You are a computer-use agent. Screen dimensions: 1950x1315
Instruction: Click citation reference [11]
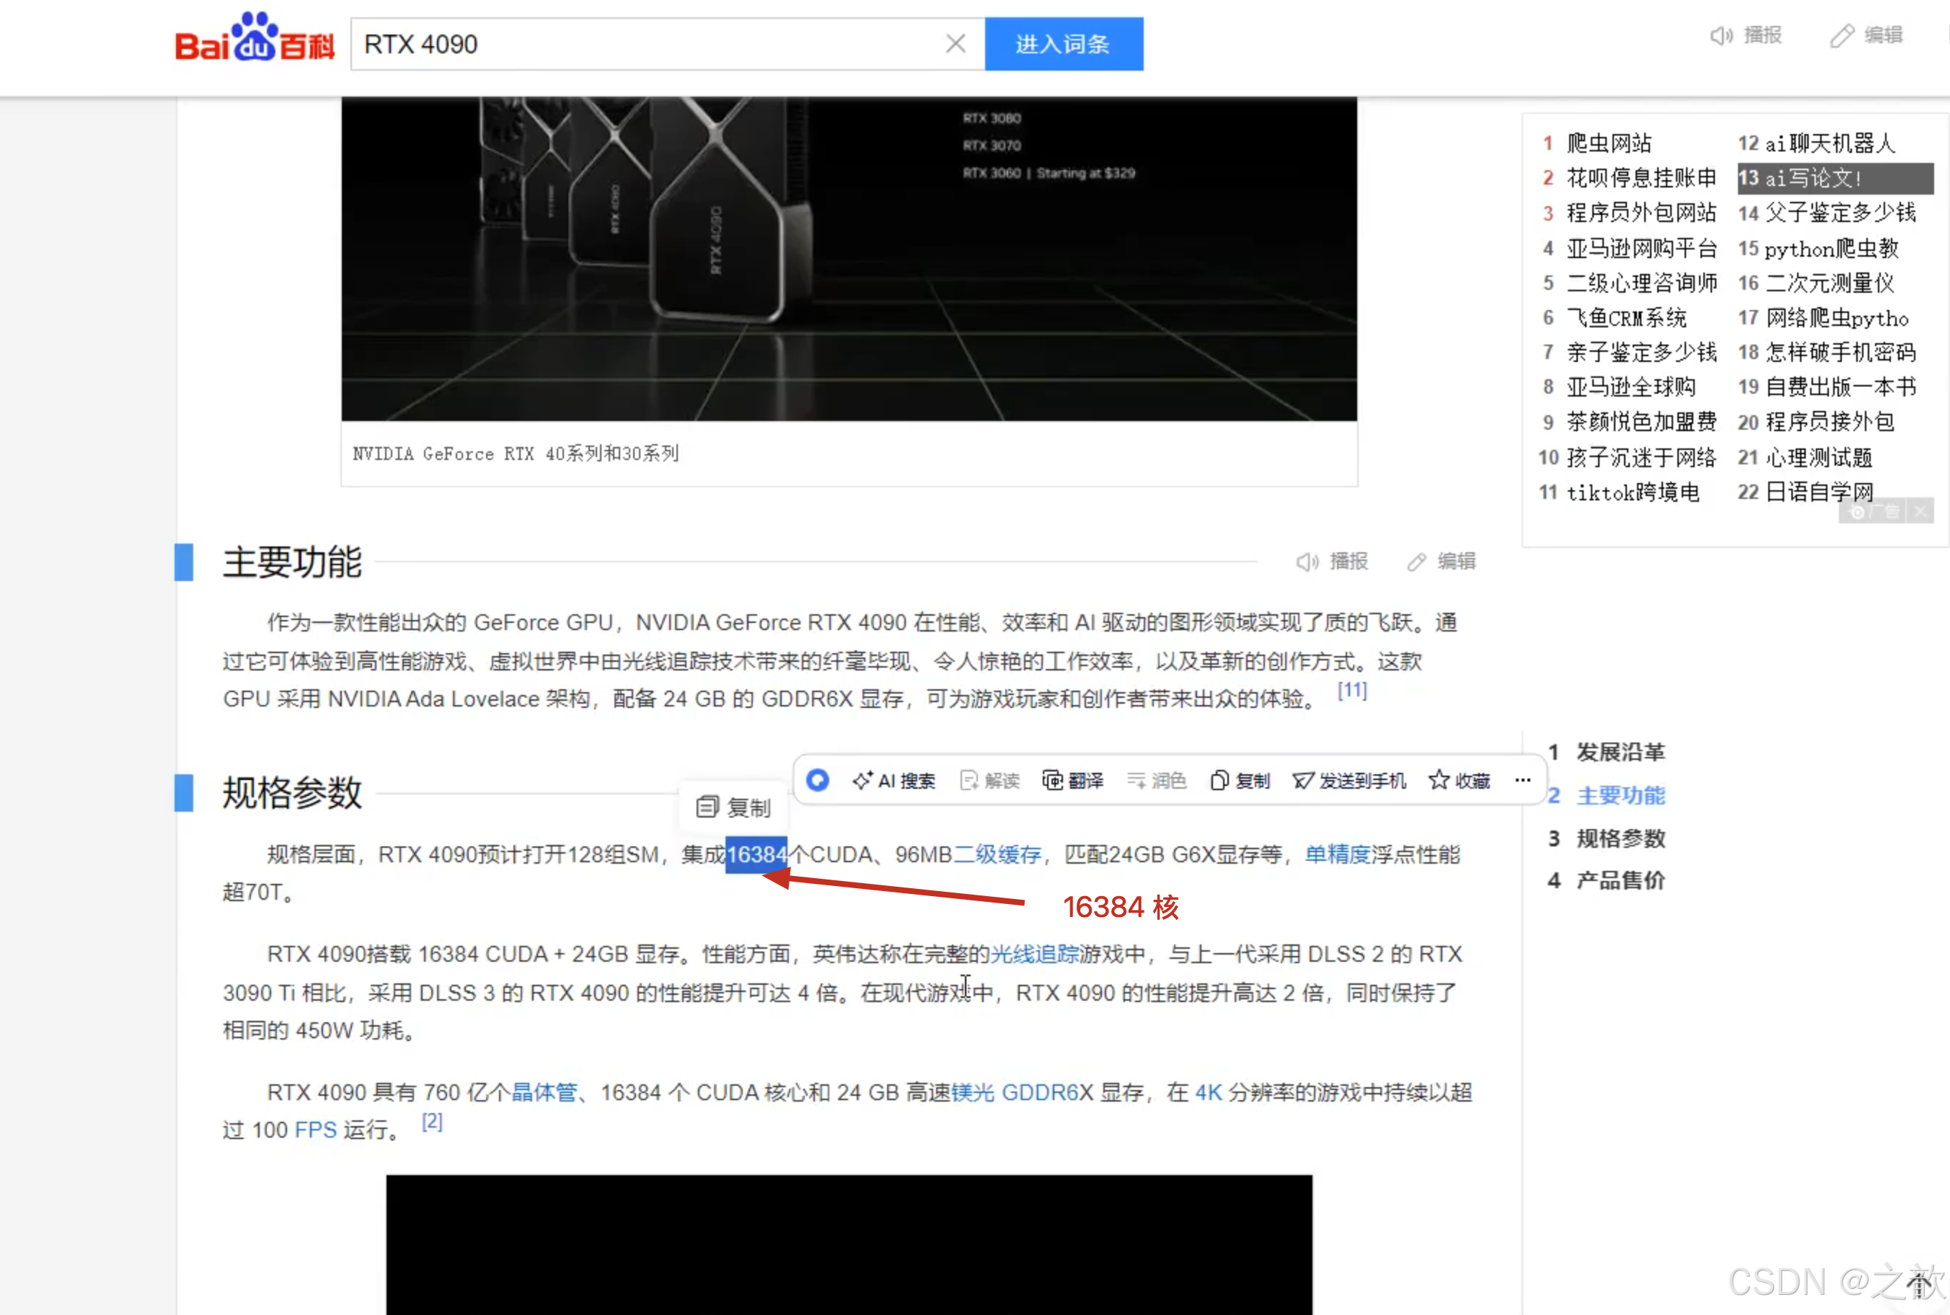coord(1352,691)
